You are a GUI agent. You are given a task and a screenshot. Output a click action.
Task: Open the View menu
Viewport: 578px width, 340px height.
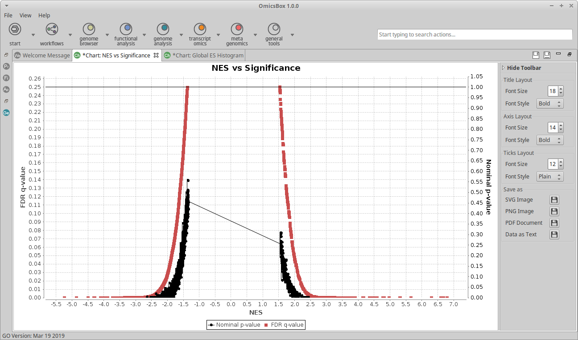pos(25,15)
